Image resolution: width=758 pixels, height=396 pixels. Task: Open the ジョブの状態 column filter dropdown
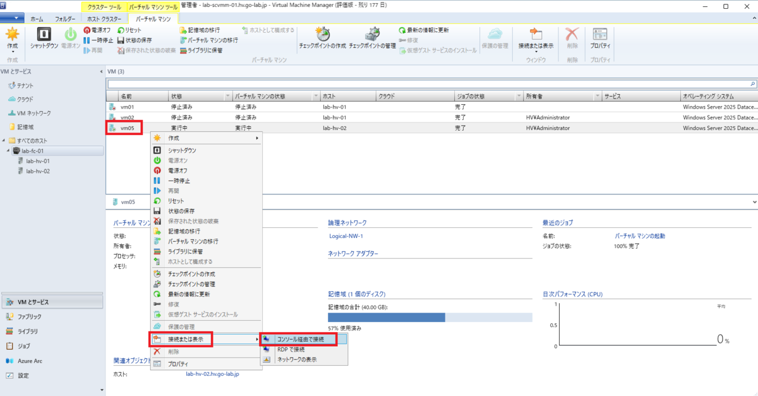click(x=519, y=97)
